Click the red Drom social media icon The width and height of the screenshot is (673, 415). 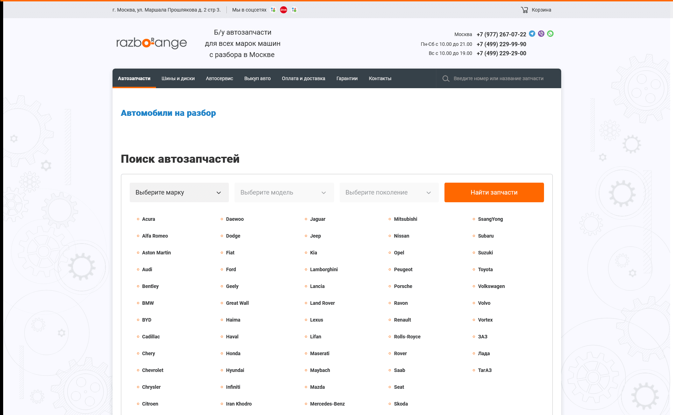(x=284, y=10)
